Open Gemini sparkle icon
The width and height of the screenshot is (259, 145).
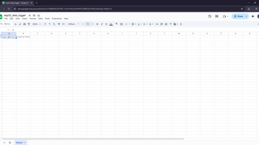pyautogui.click(x=253, y=16)
